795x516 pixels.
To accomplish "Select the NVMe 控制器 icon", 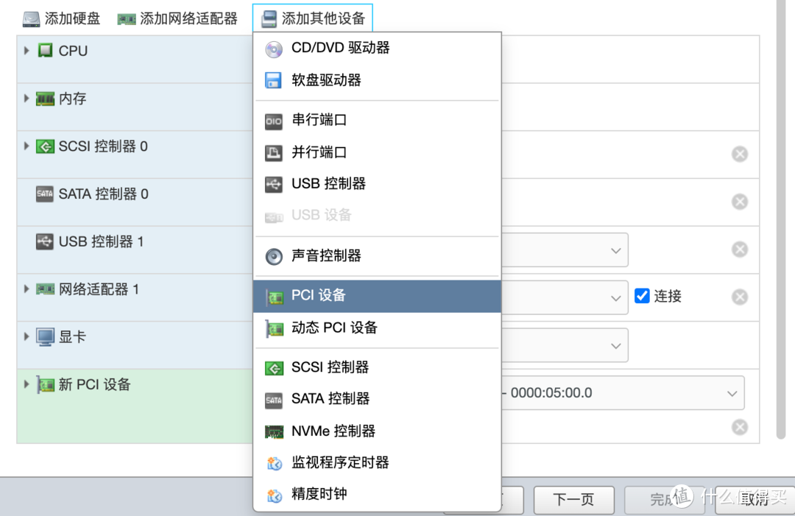I will pyautogui.click(x=273, y=431).
